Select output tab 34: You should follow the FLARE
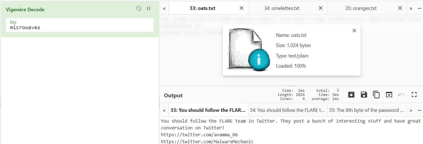 coord(287,110)
